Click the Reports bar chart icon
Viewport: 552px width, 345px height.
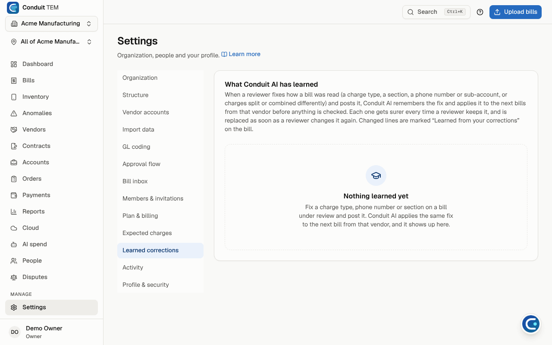coord(14,211)
